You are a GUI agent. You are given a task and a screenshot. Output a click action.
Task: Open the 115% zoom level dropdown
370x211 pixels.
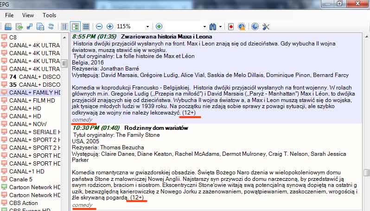coord(148,26)
